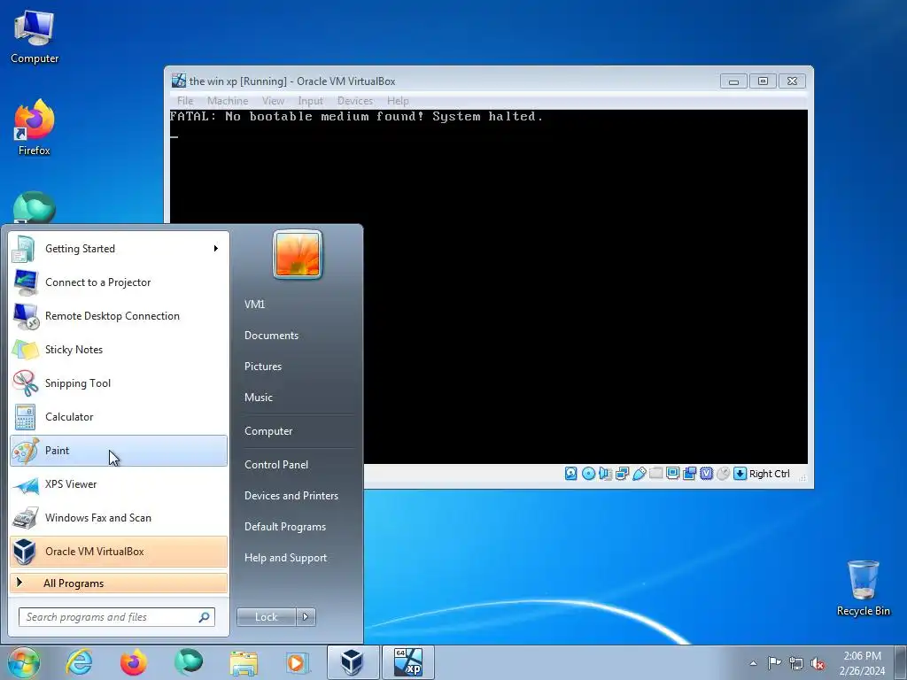Click the mouse integration indicator in VirtualBox
This screenshot has height=680, width=907.
pos(723,474)
